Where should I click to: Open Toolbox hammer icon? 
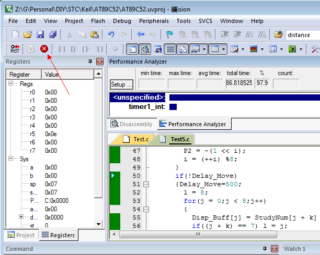tap(315, 49)
